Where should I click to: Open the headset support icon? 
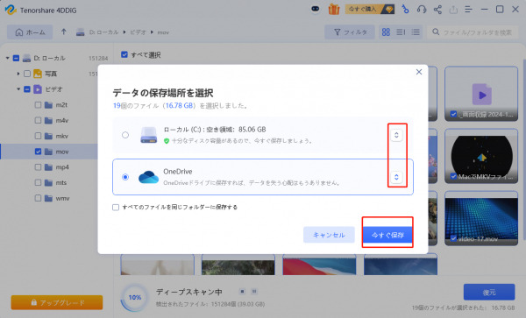(422, 10)
